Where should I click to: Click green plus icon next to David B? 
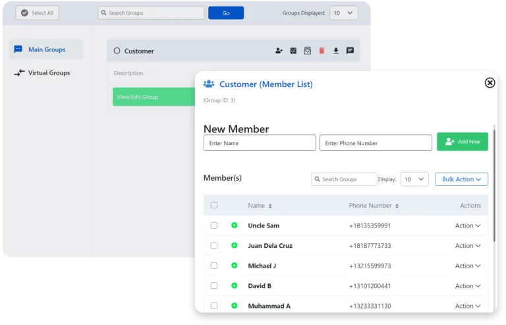235,285
